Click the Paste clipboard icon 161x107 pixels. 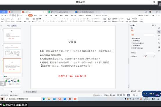[3, 19]
